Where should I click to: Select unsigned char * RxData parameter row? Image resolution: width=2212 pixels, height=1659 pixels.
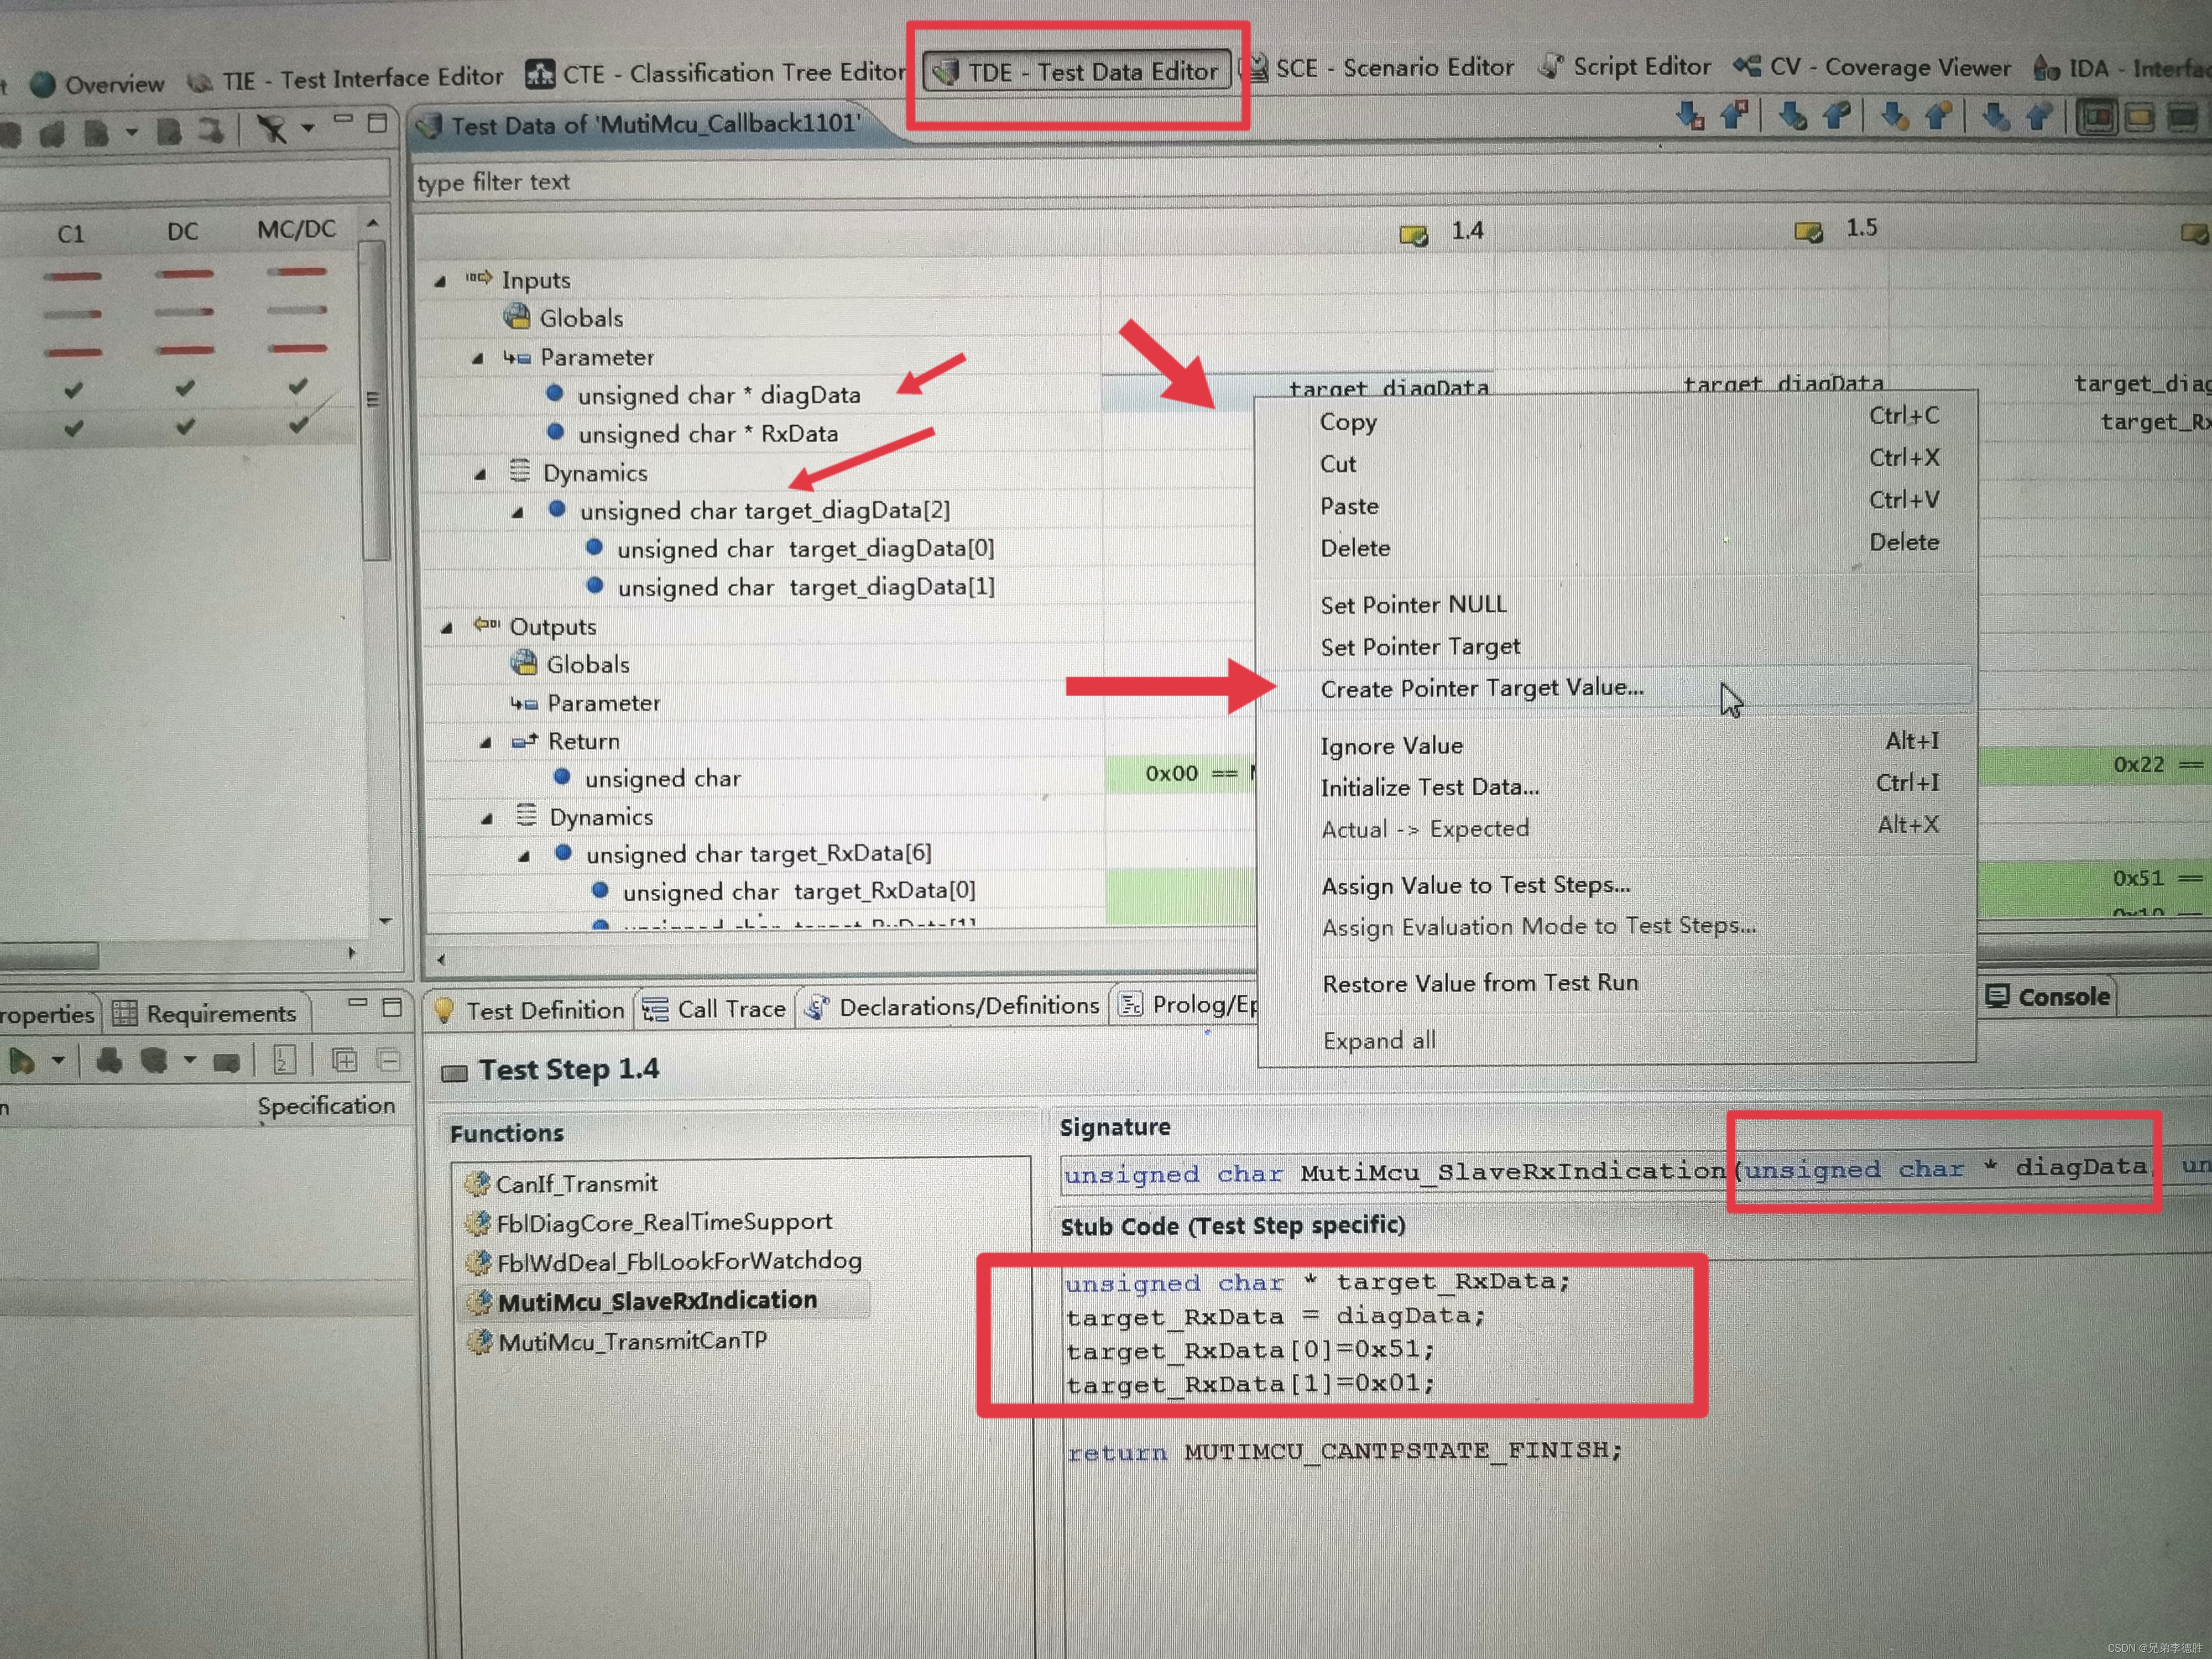[708, 434]
